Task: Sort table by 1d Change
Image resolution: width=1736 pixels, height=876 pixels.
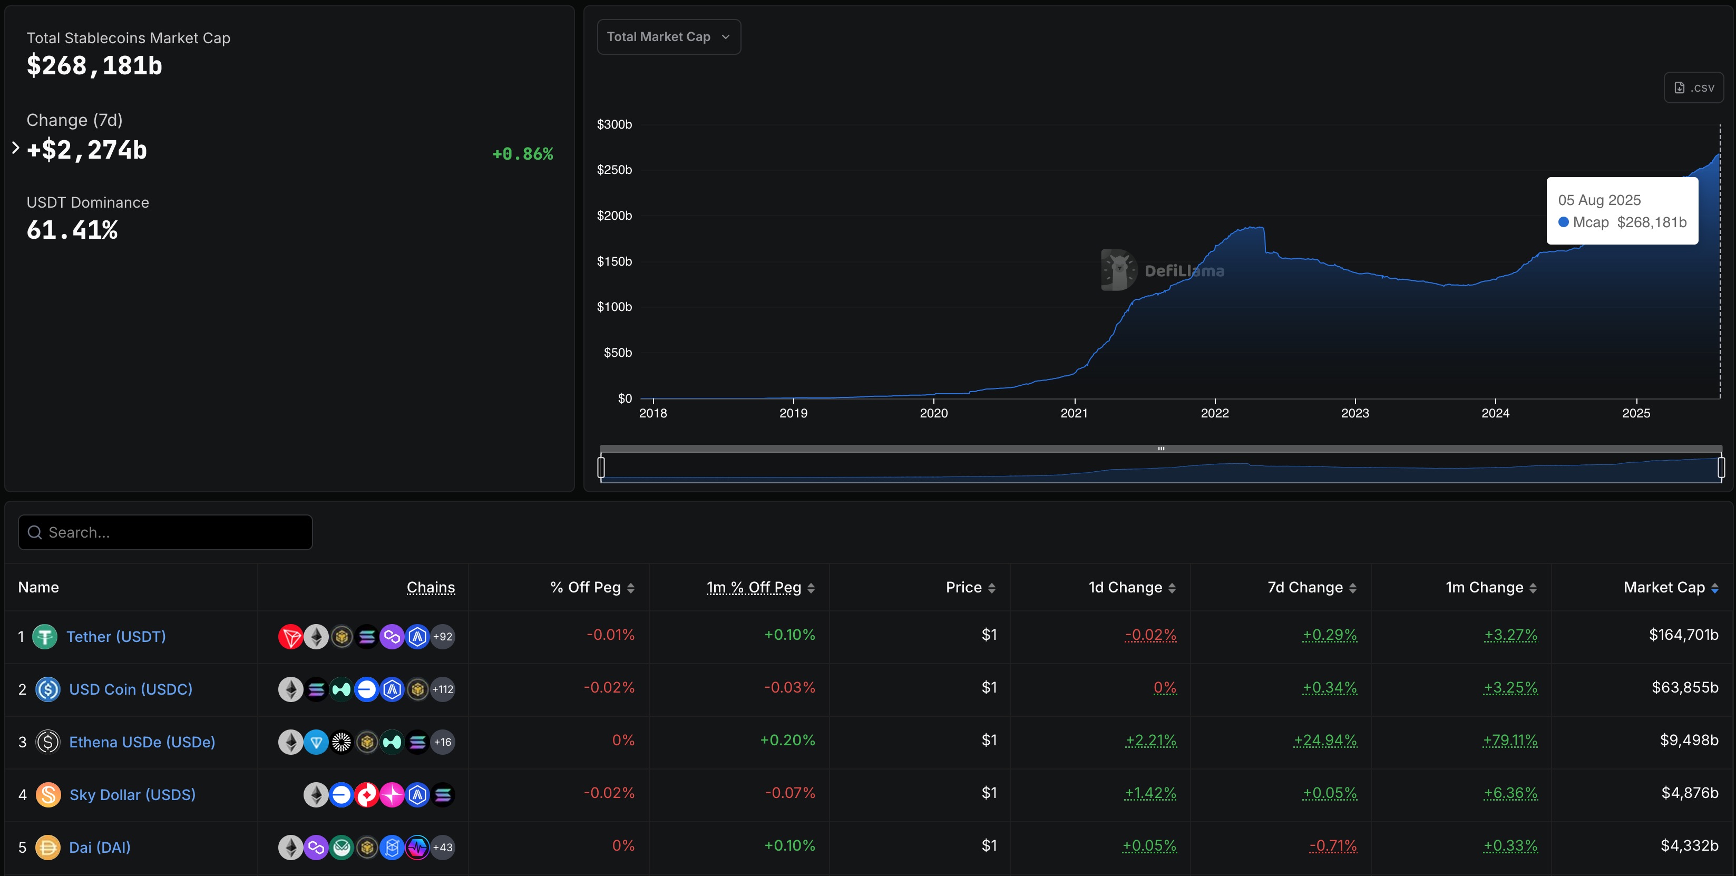Action: 1132,588
